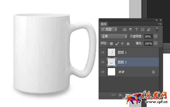Toggle visibility of the 背景 layer
Screen dimensions: 170x107
(103, 72)
